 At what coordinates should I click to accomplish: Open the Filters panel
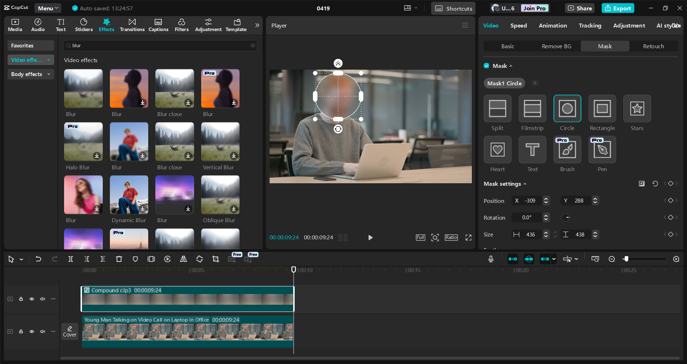coord(182,25)
